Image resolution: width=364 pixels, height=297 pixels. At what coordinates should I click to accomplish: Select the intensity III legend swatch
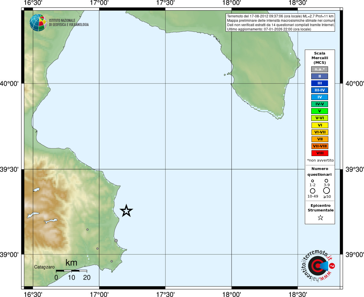320,83
